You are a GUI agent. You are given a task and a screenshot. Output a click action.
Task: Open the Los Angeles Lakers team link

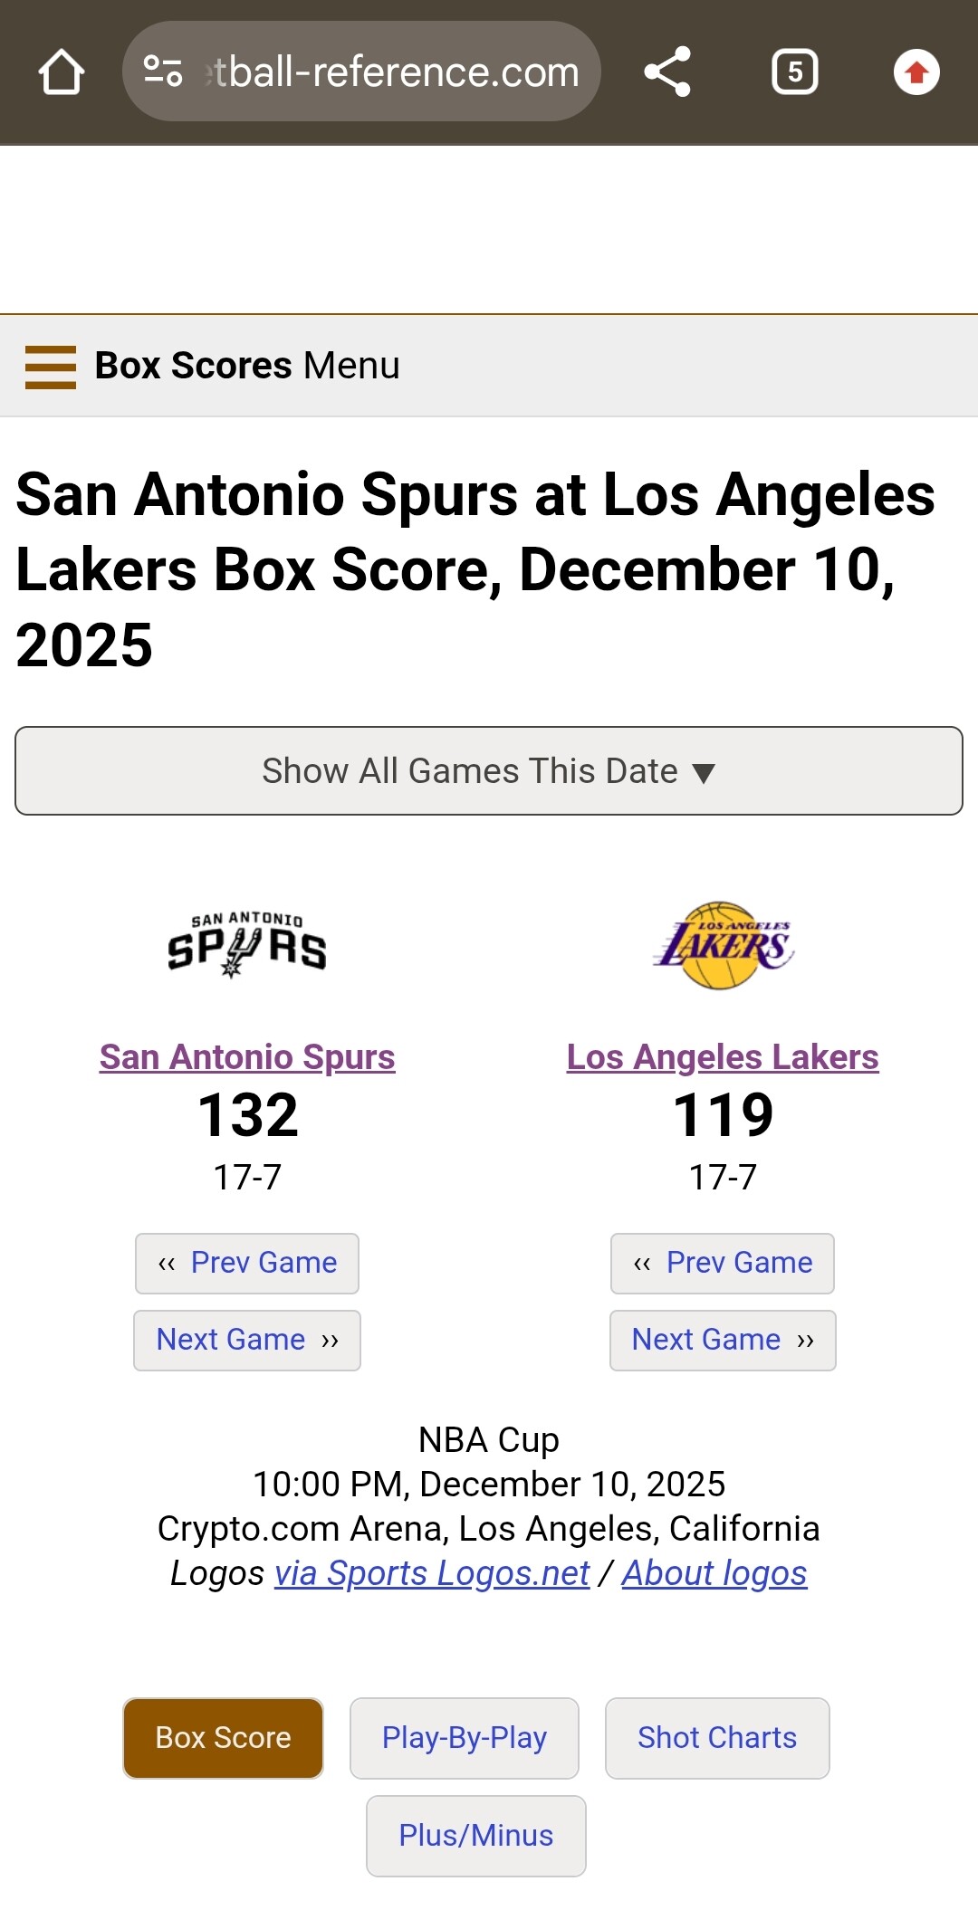[x=723, y=1057]
